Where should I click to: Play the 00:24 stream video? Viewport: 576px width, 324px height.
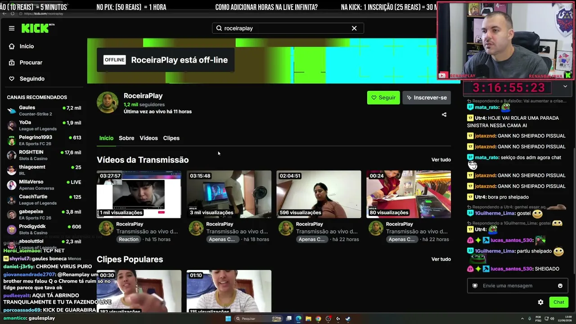click(409, 194)
